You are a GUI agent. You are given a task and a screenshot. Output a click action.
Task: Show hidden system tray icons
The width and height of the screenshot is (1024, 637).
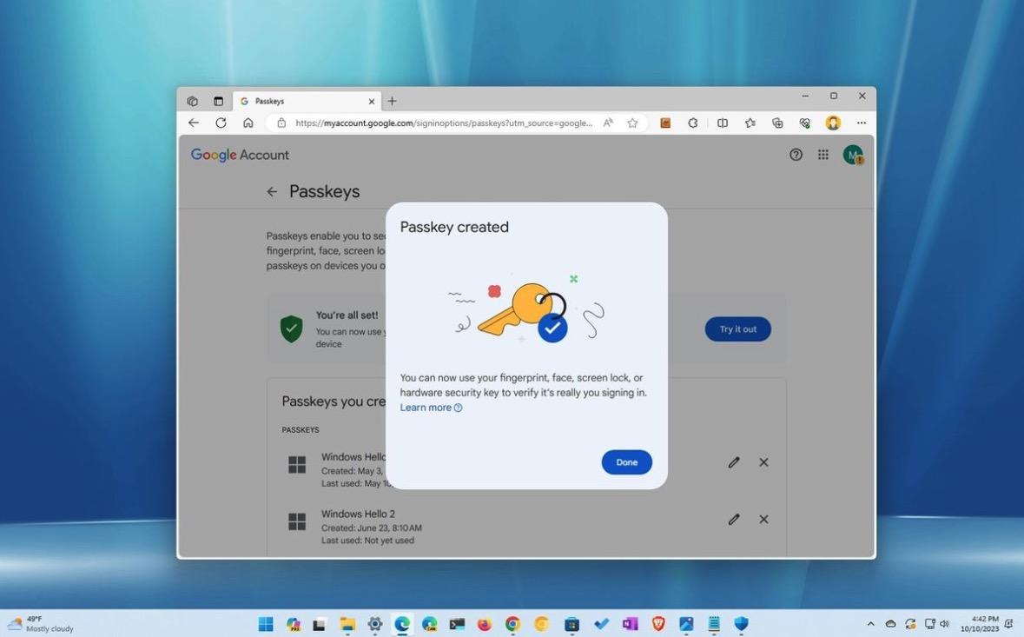coord(870,624)
